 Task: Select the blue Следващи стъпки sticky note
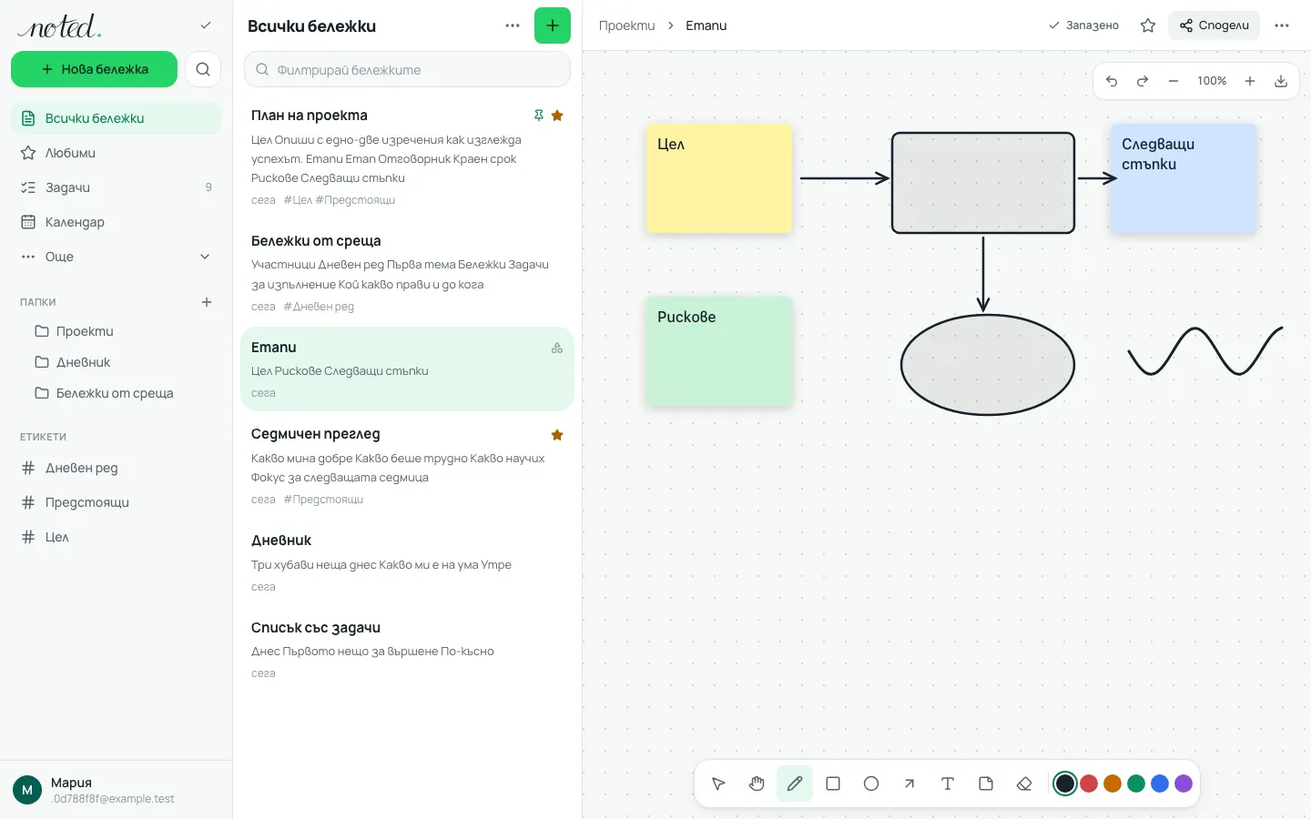point(1184,178)
